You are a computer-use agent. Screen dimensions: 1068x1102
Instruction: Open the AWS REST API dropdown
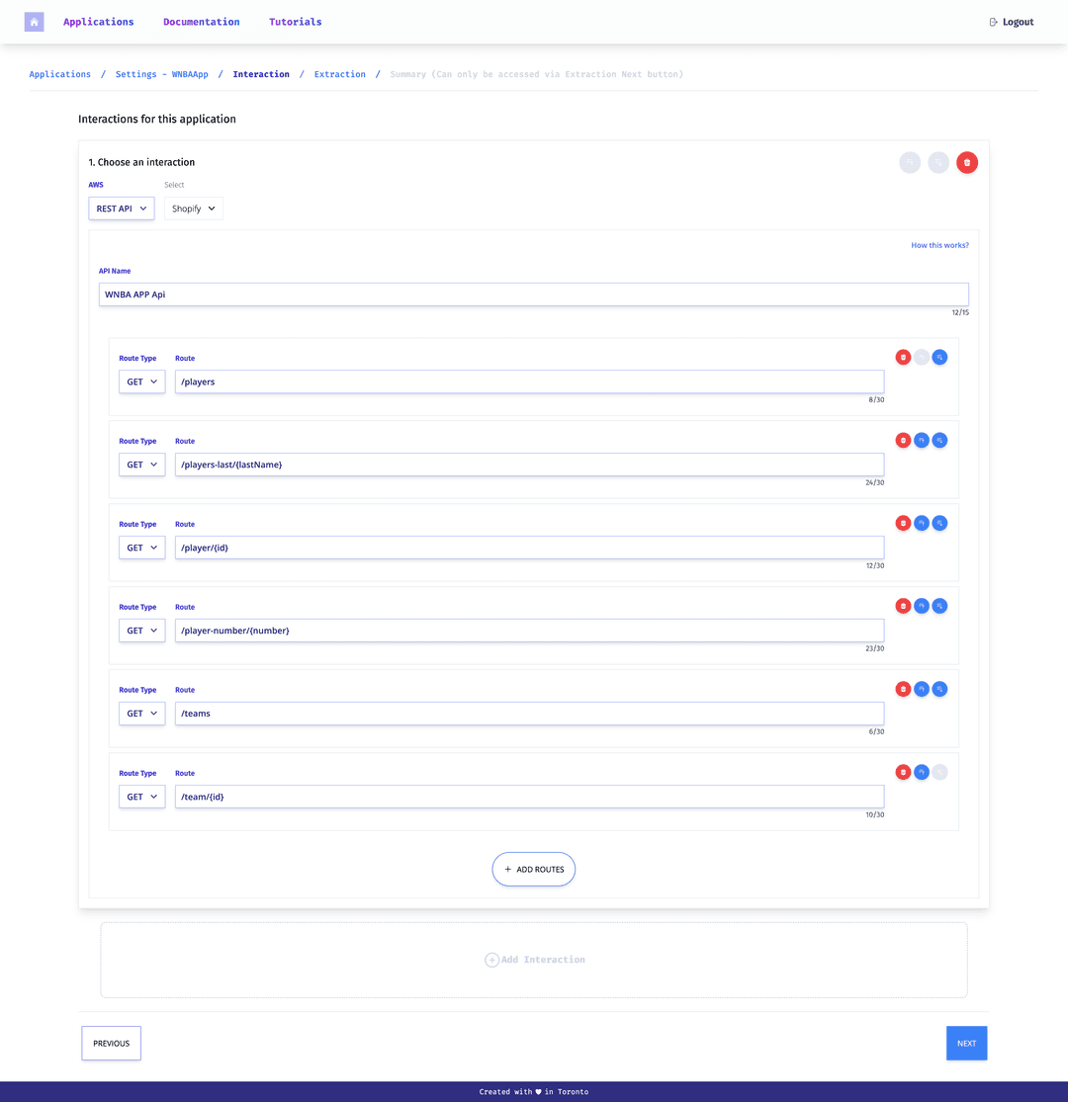[x=122, y=209]
